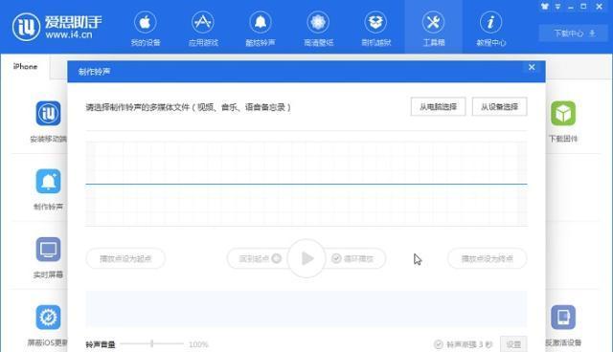This screenshot has height=352, width=613.
Task: Choose file from device (从设备选择)
Action: (499, 106)
